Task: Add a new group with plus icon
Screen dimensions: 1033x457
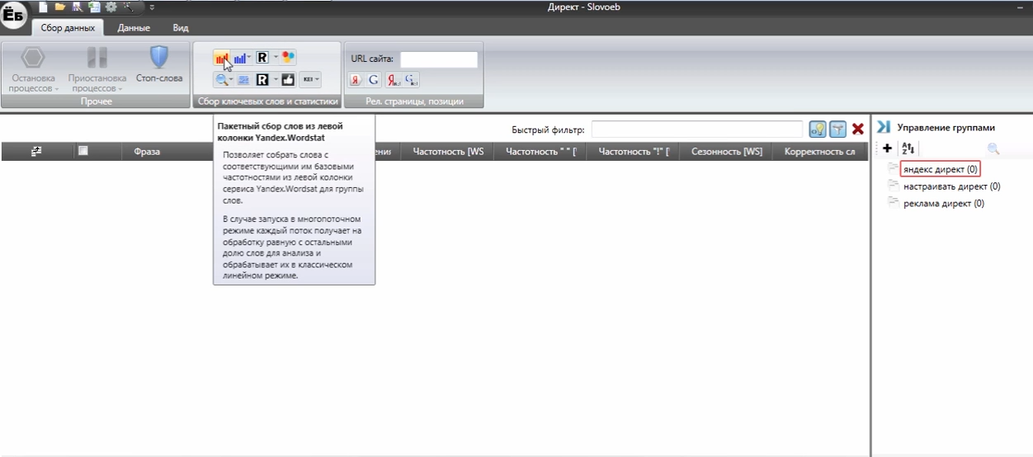Action: 887,148
